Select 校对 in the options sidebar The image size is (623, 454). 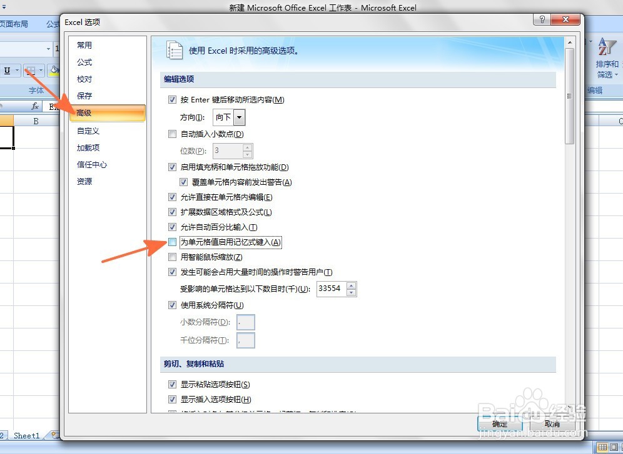coord(108,79)
